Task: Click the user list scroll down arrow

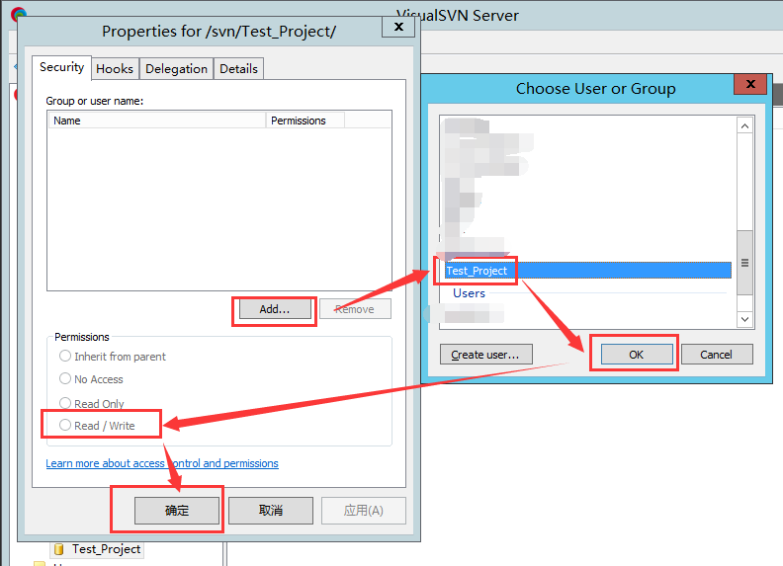Action: (744, 319)
